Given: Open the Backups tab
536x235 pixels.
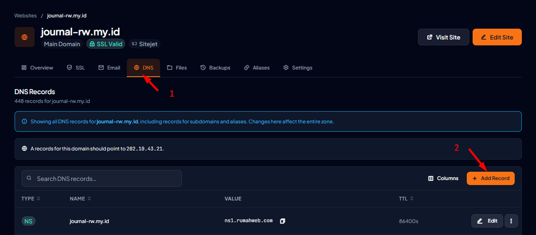Looking at the screenshot, I should click(x=215, y=68).
